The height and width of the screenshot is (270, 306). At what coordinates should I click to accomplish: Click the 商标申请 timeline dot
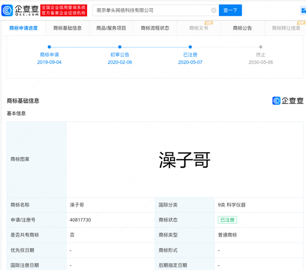point(49,47)
